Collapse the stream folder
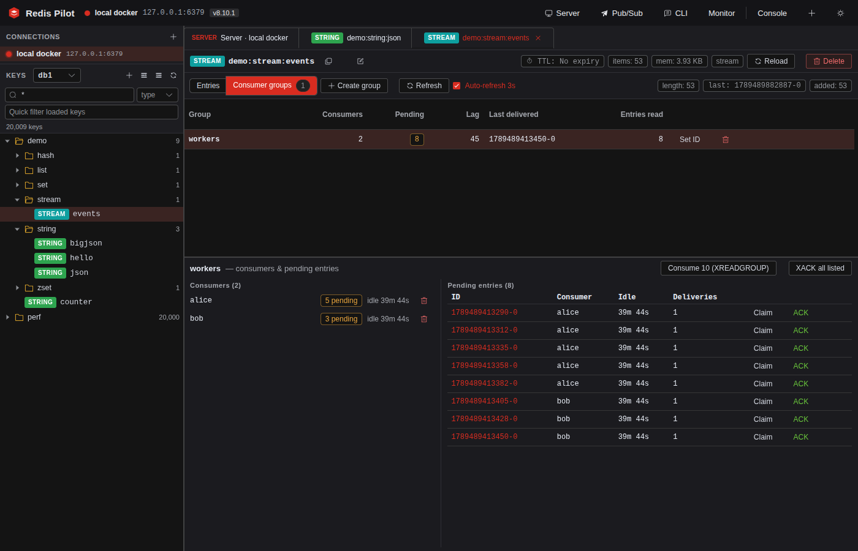Screen dimensions: 858x551 17,200
